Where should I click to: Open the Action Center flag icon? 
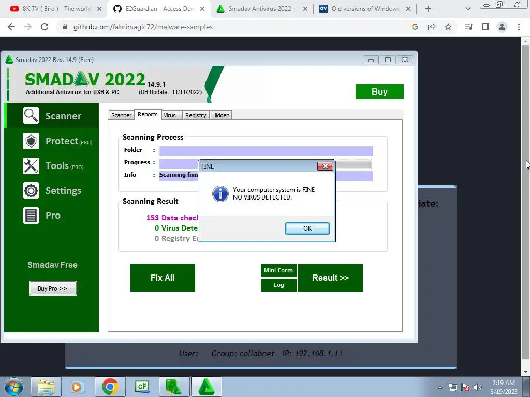465,387
